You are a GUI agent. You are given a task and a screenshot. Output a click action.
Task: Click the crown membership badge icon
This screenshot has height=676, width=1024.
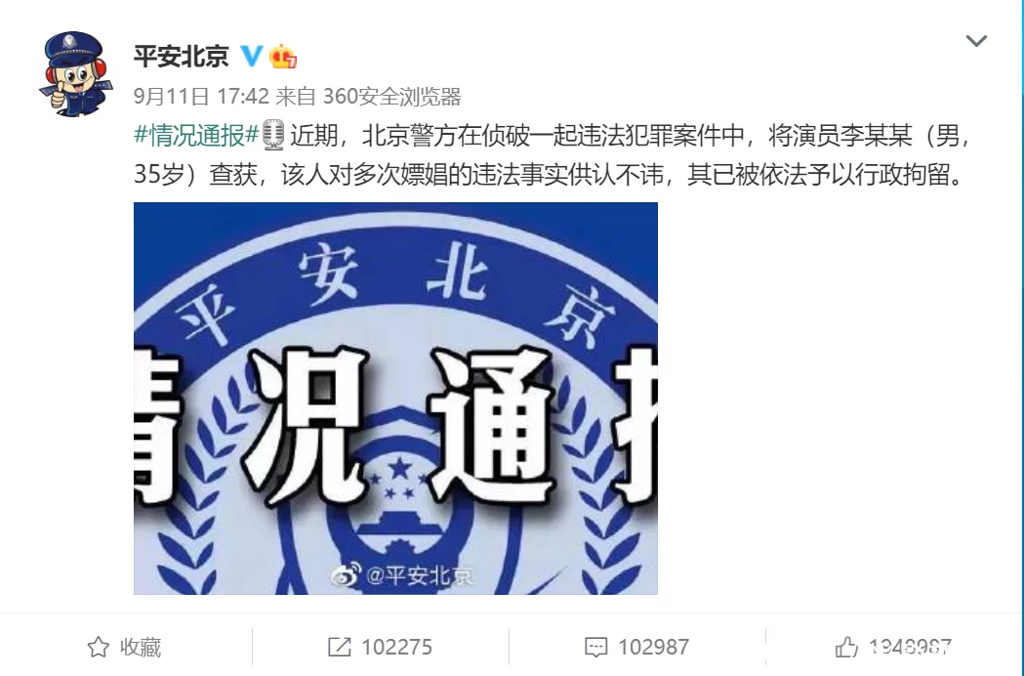click(283, 57)
